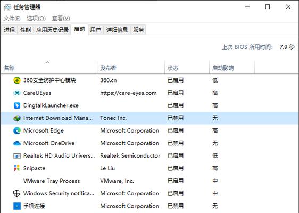The width and height of the screenshot is (299, 213).
Task: Select the CareUEyes entry name
Action: click(37, 93)
